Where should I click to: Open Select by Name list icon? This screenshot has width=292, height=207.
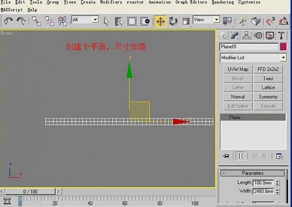(119, 21)
